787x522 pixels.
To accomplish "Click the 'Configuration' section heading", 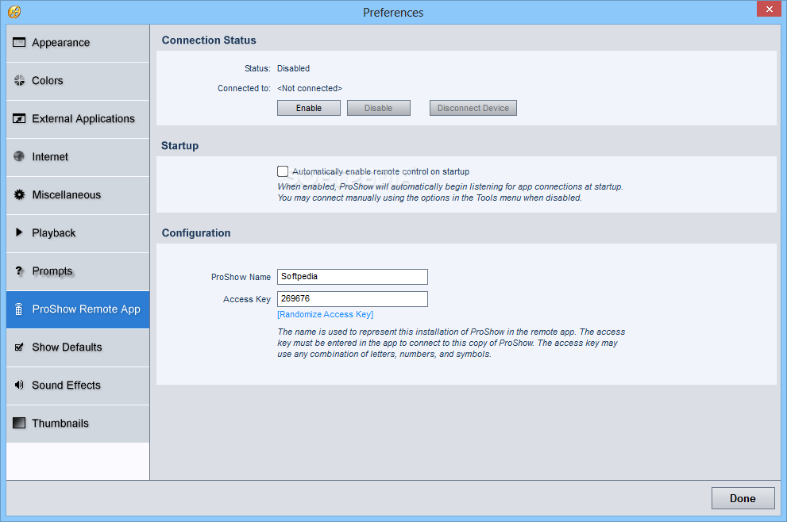I will click(x=196, y=232).
